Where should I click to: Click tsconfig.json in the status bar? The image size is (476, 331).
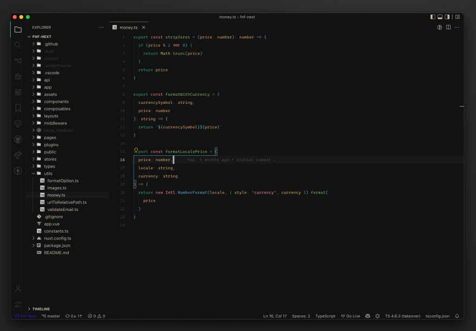(x=437, y=316)
